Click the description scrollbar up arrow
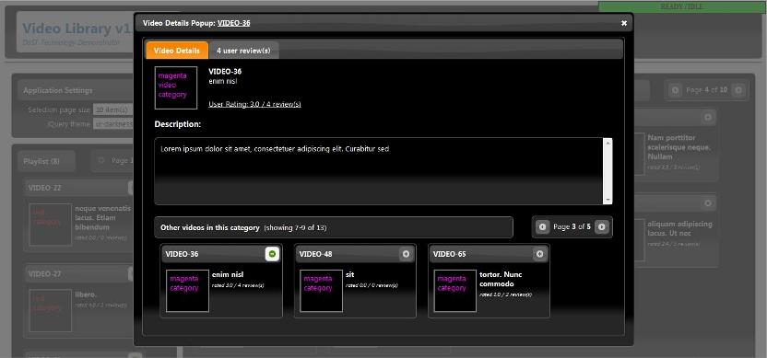The width and height of the screenshot is (767, 358). 608,143
